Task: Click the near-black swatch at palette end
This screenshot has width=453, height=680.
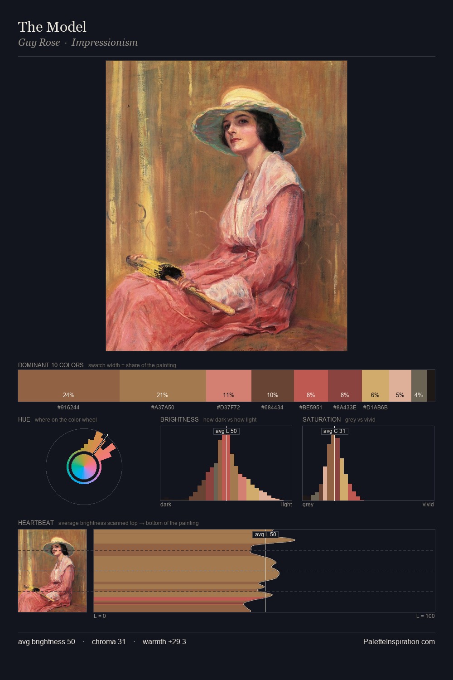Action: [x=431, y=386]
